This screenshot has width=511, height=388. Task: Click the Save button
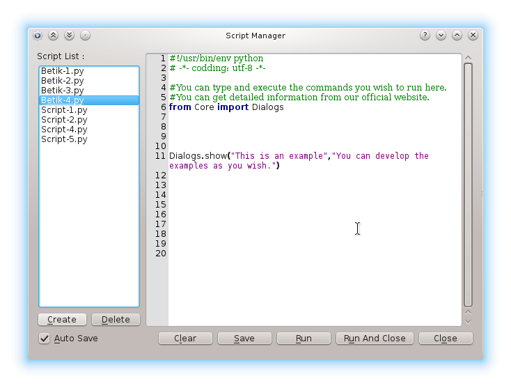click(x=244, y=339)
